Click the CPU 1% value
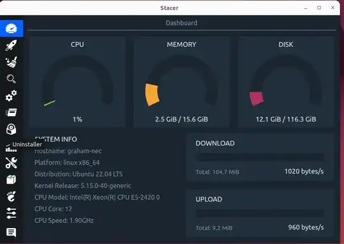The width and height of the screenshot is (344, 244). 78,119
